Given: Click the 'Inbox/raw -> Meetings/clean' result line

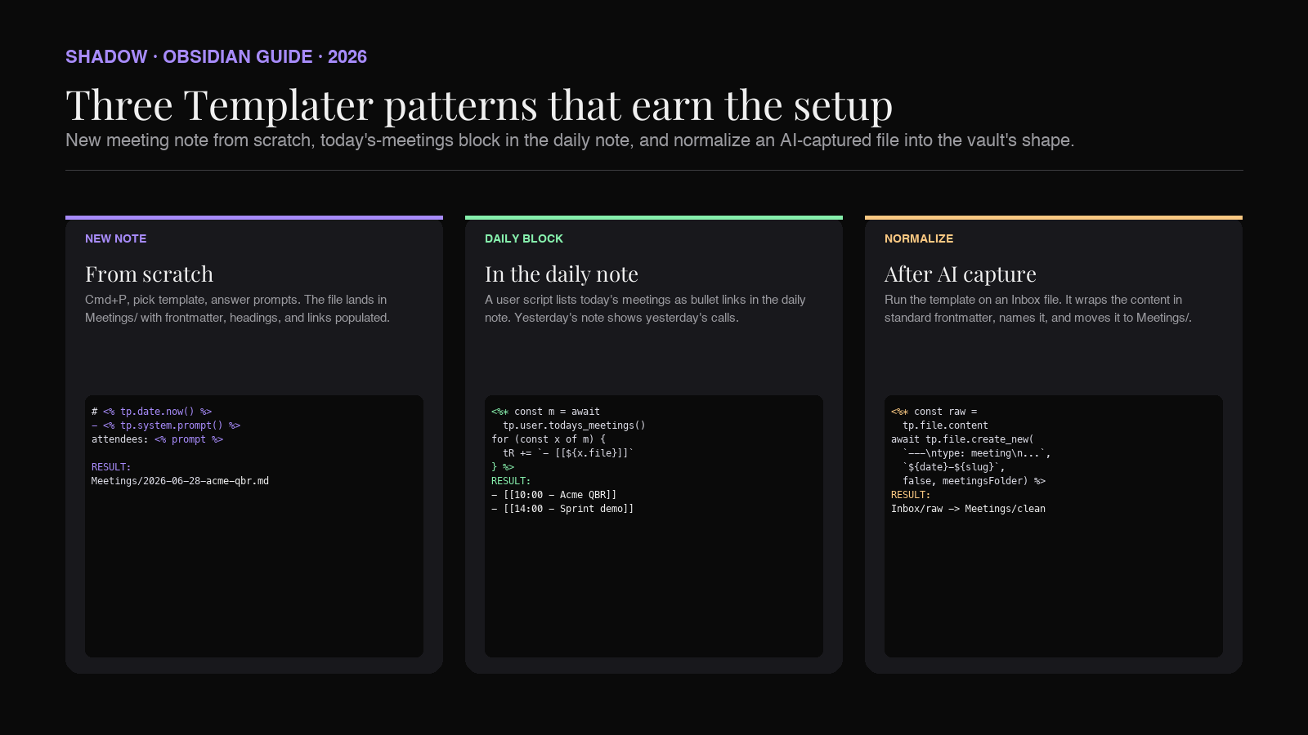Looking at the screenshot, I should (x=968, y=509).
